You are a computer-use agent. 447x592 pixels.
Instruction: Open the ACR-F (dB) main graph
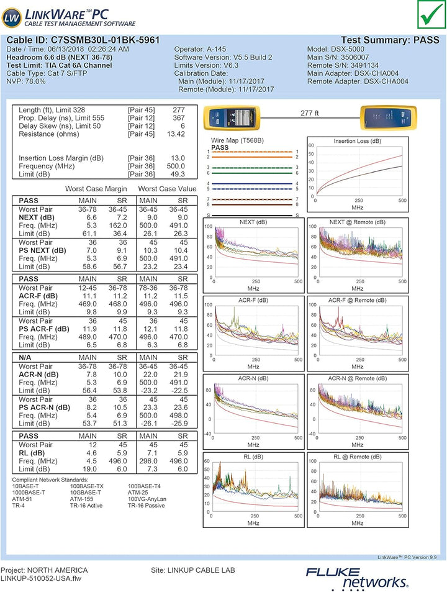pos(253,329)
